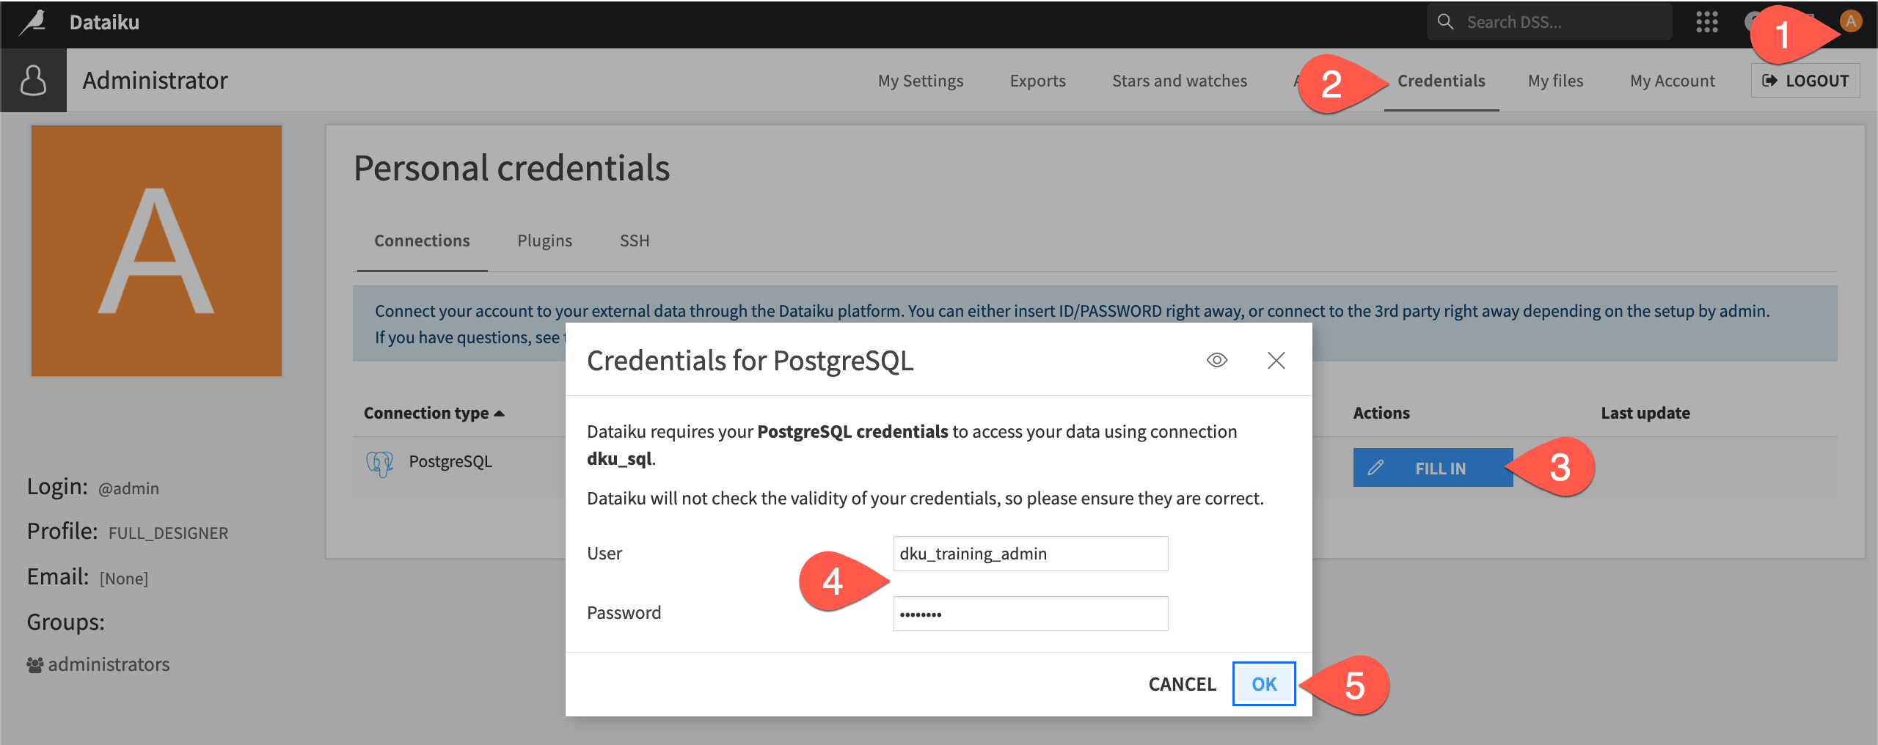This screenshot has height=745, width=1878.
Task: Click the Search DSS field
Action: (1549, 22)
